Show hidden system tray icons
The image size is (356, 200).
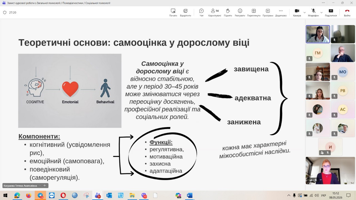tap(289, 196)
